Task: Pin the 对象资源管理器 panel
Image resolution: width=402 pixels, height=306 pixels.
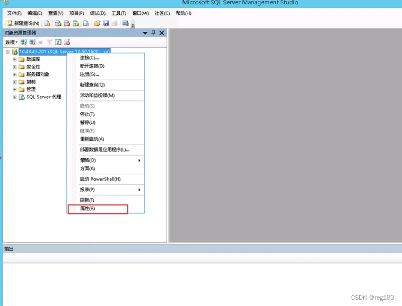Action: (153, 32)
